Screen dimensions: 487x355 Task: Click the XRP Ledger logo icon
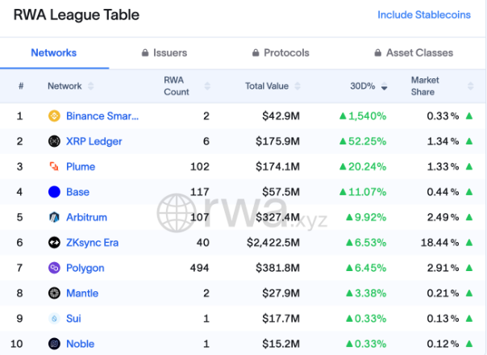point(54,141)
